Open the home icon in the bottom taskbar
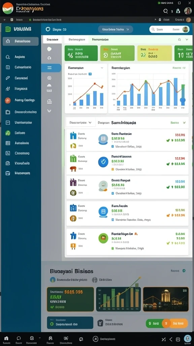Image resolution: width=194 pixels, height=346 pixels. pyautogui.click(x=6, y=338)
